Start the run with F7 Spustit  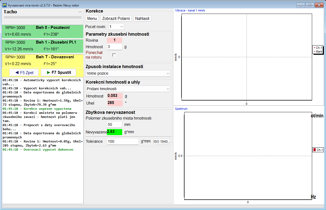(59, 72)
